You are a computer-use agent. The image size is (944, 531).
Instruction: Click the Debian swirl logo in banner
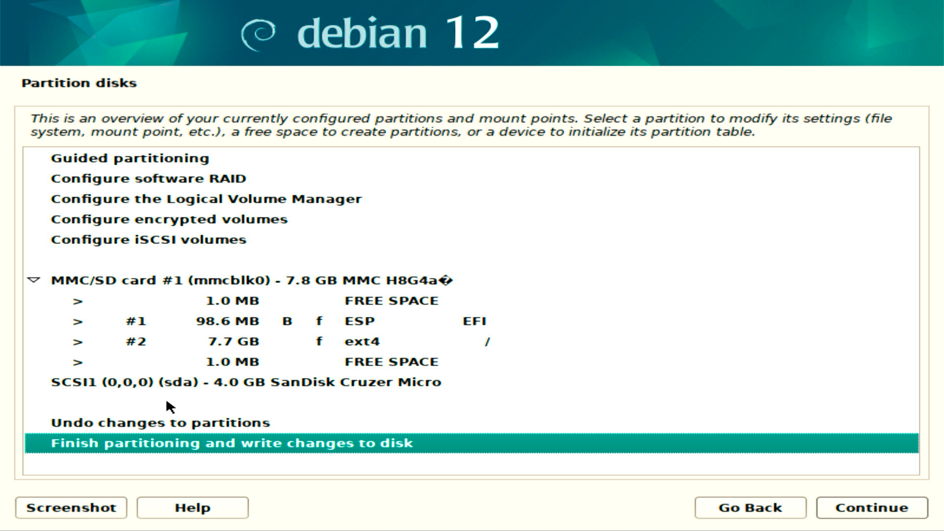(258, 34)
